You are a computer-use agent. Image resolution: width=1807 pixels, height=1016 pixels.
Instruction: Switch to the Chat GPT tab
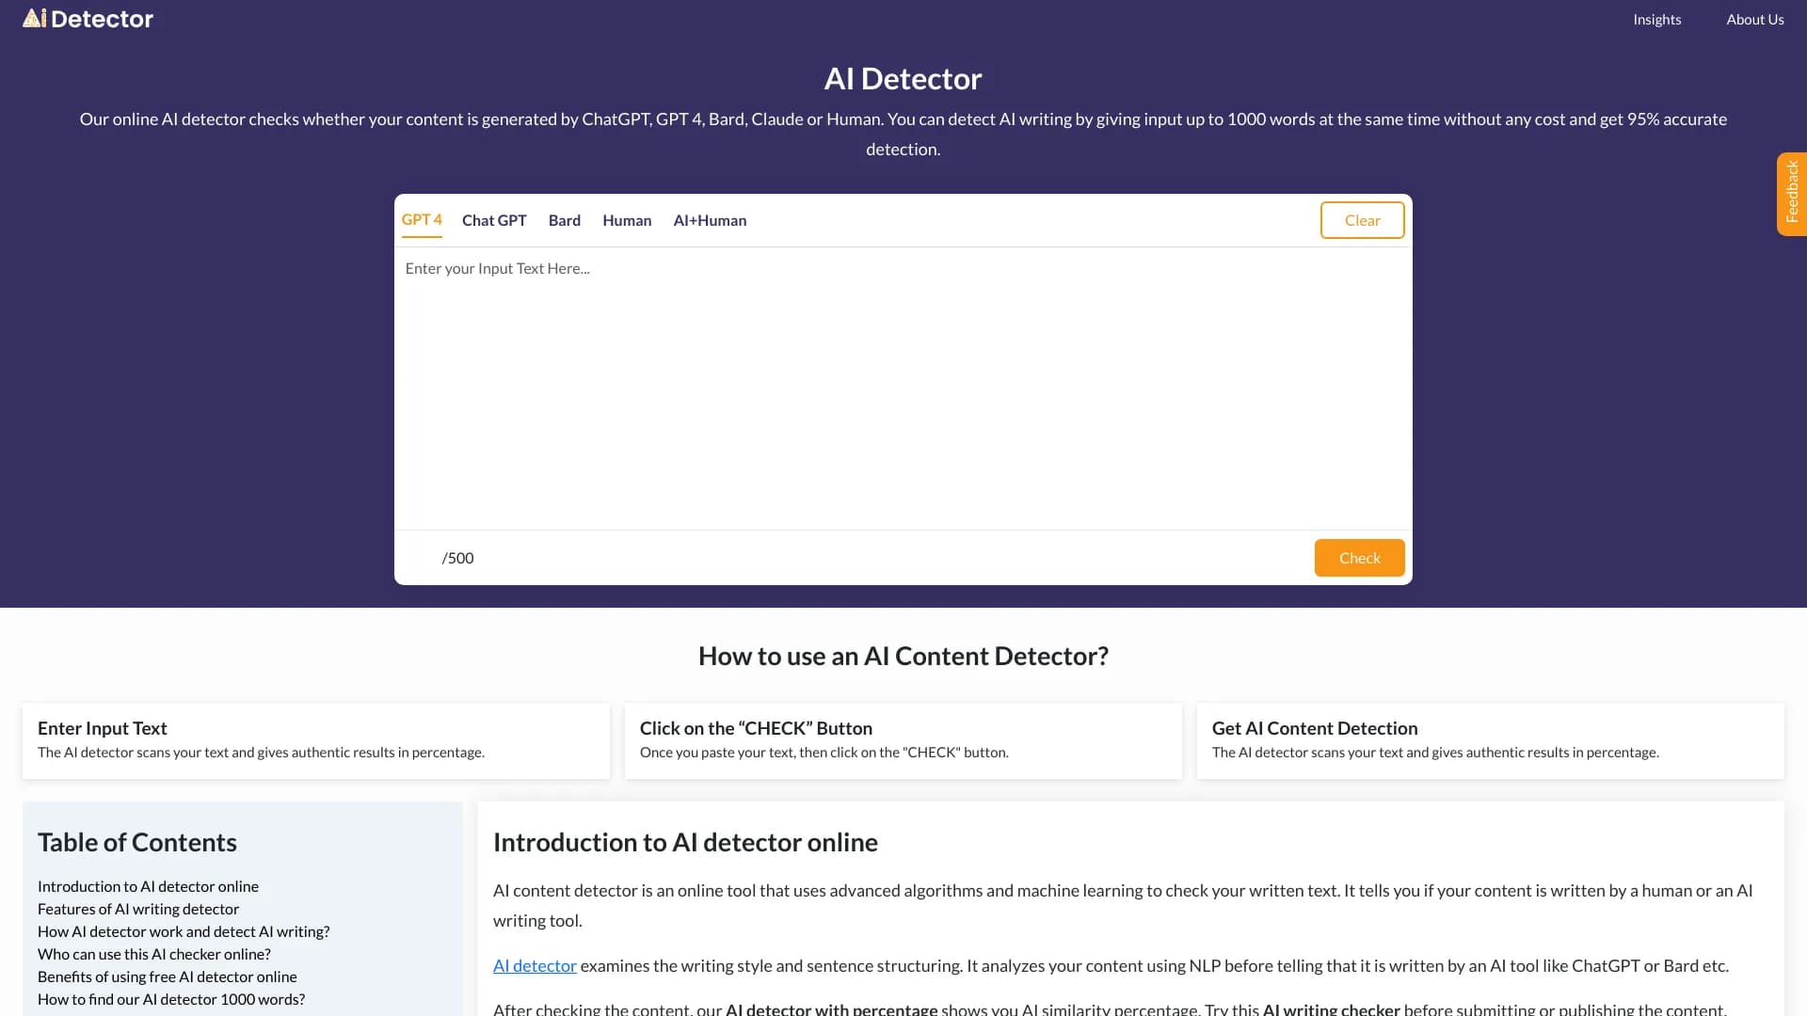493,219
